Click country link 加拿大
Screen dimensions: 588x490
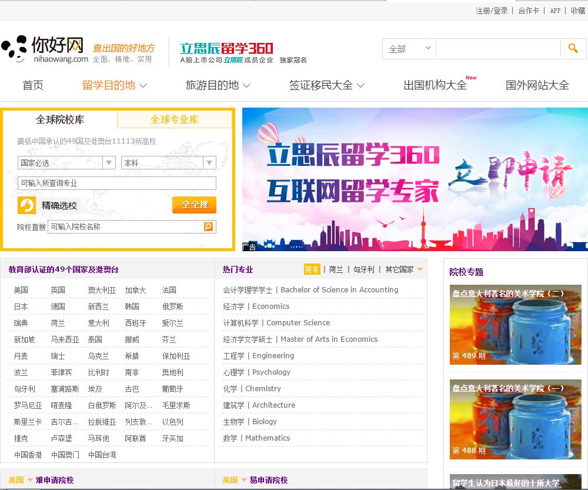pyautogui.click(x=135, y=290)
